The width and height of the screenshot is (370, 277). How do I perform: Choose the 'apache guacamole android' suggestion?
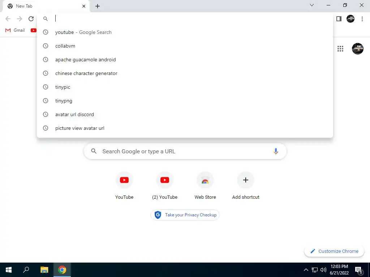[185, 60]
